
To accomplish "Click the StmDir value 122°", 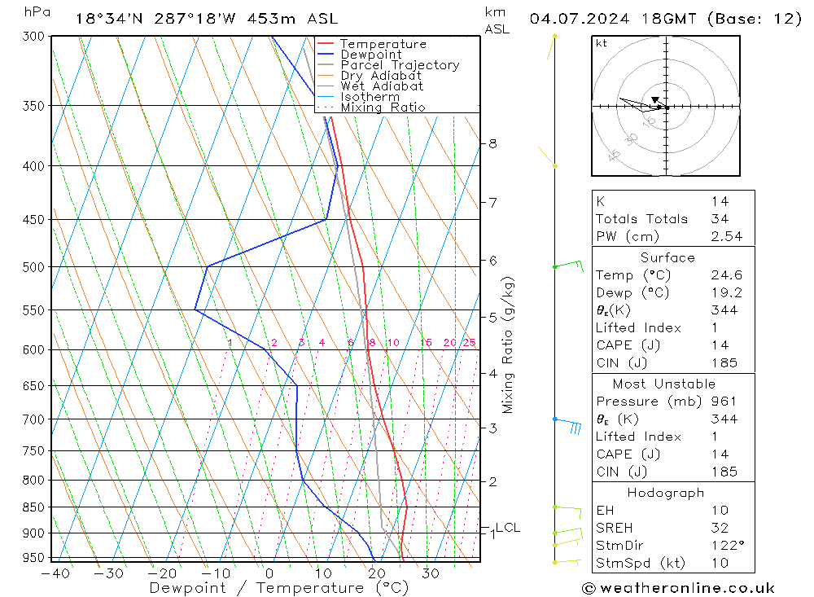I will click(727, 545).
